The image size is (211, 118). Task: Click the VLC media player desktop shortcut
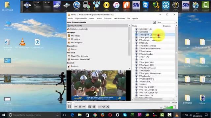click(x=22, y=43)
